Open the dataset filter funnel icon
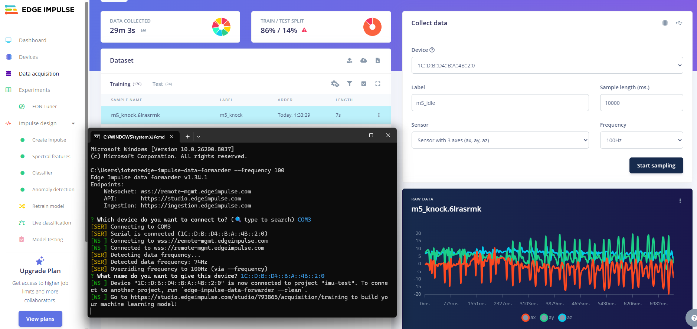This screenshot has width=697, height=329. (x=349, y=84)
